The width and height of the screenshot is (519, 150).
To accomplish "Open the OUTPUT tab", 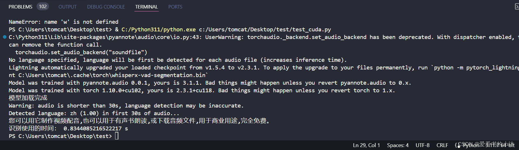I will [67, 7].
